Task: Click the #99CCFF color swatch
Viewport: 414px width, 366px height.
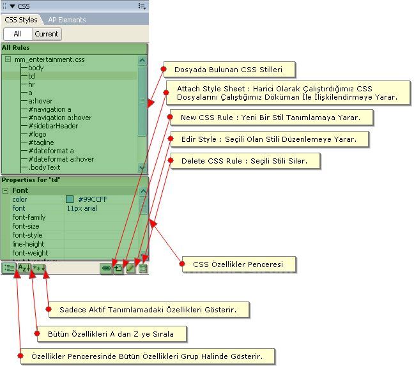Action: 70,200
